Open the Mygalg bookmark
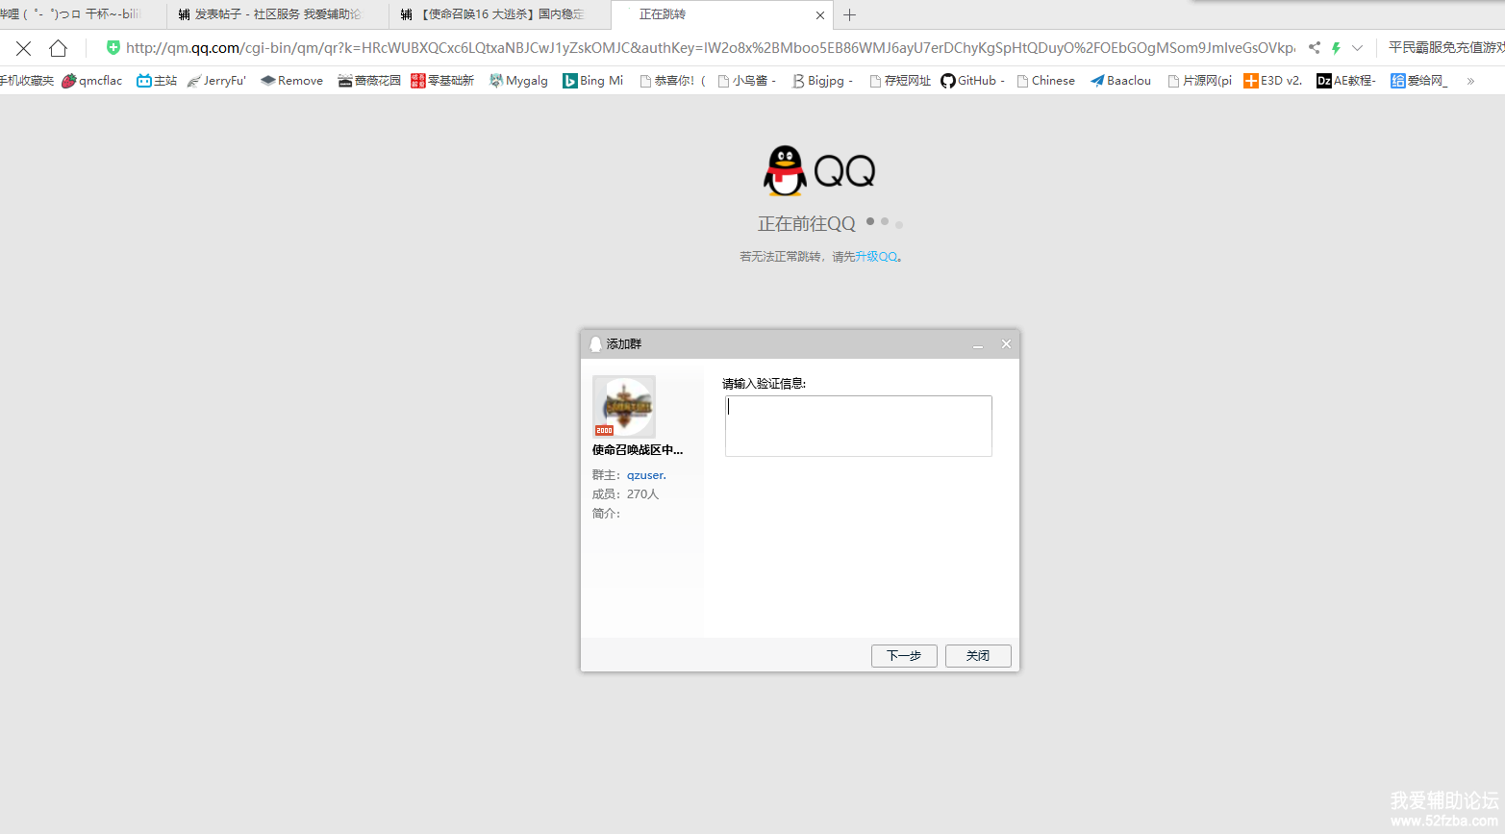Image resolution: width=1505 pixels, height=834 pixels. pyautogui.click(x=518, y=81)
